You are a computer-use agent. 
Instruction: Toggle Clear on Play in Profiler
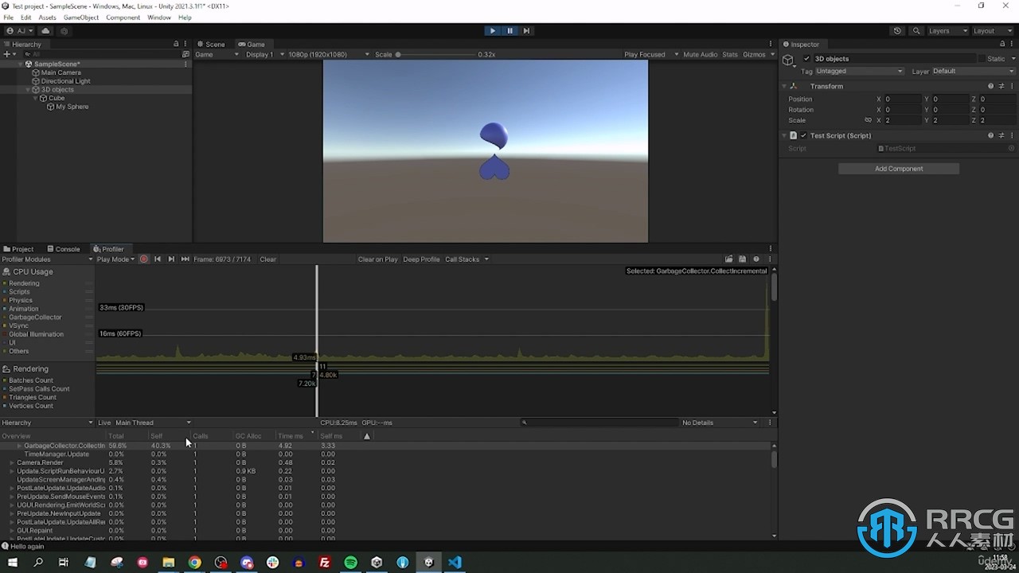coord(377,259)
